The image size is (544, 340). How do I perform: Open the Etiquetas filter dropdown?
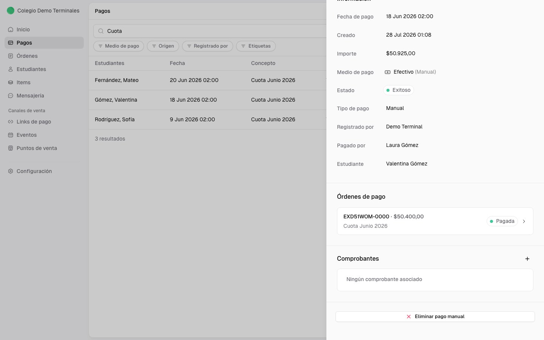point(256,46)
